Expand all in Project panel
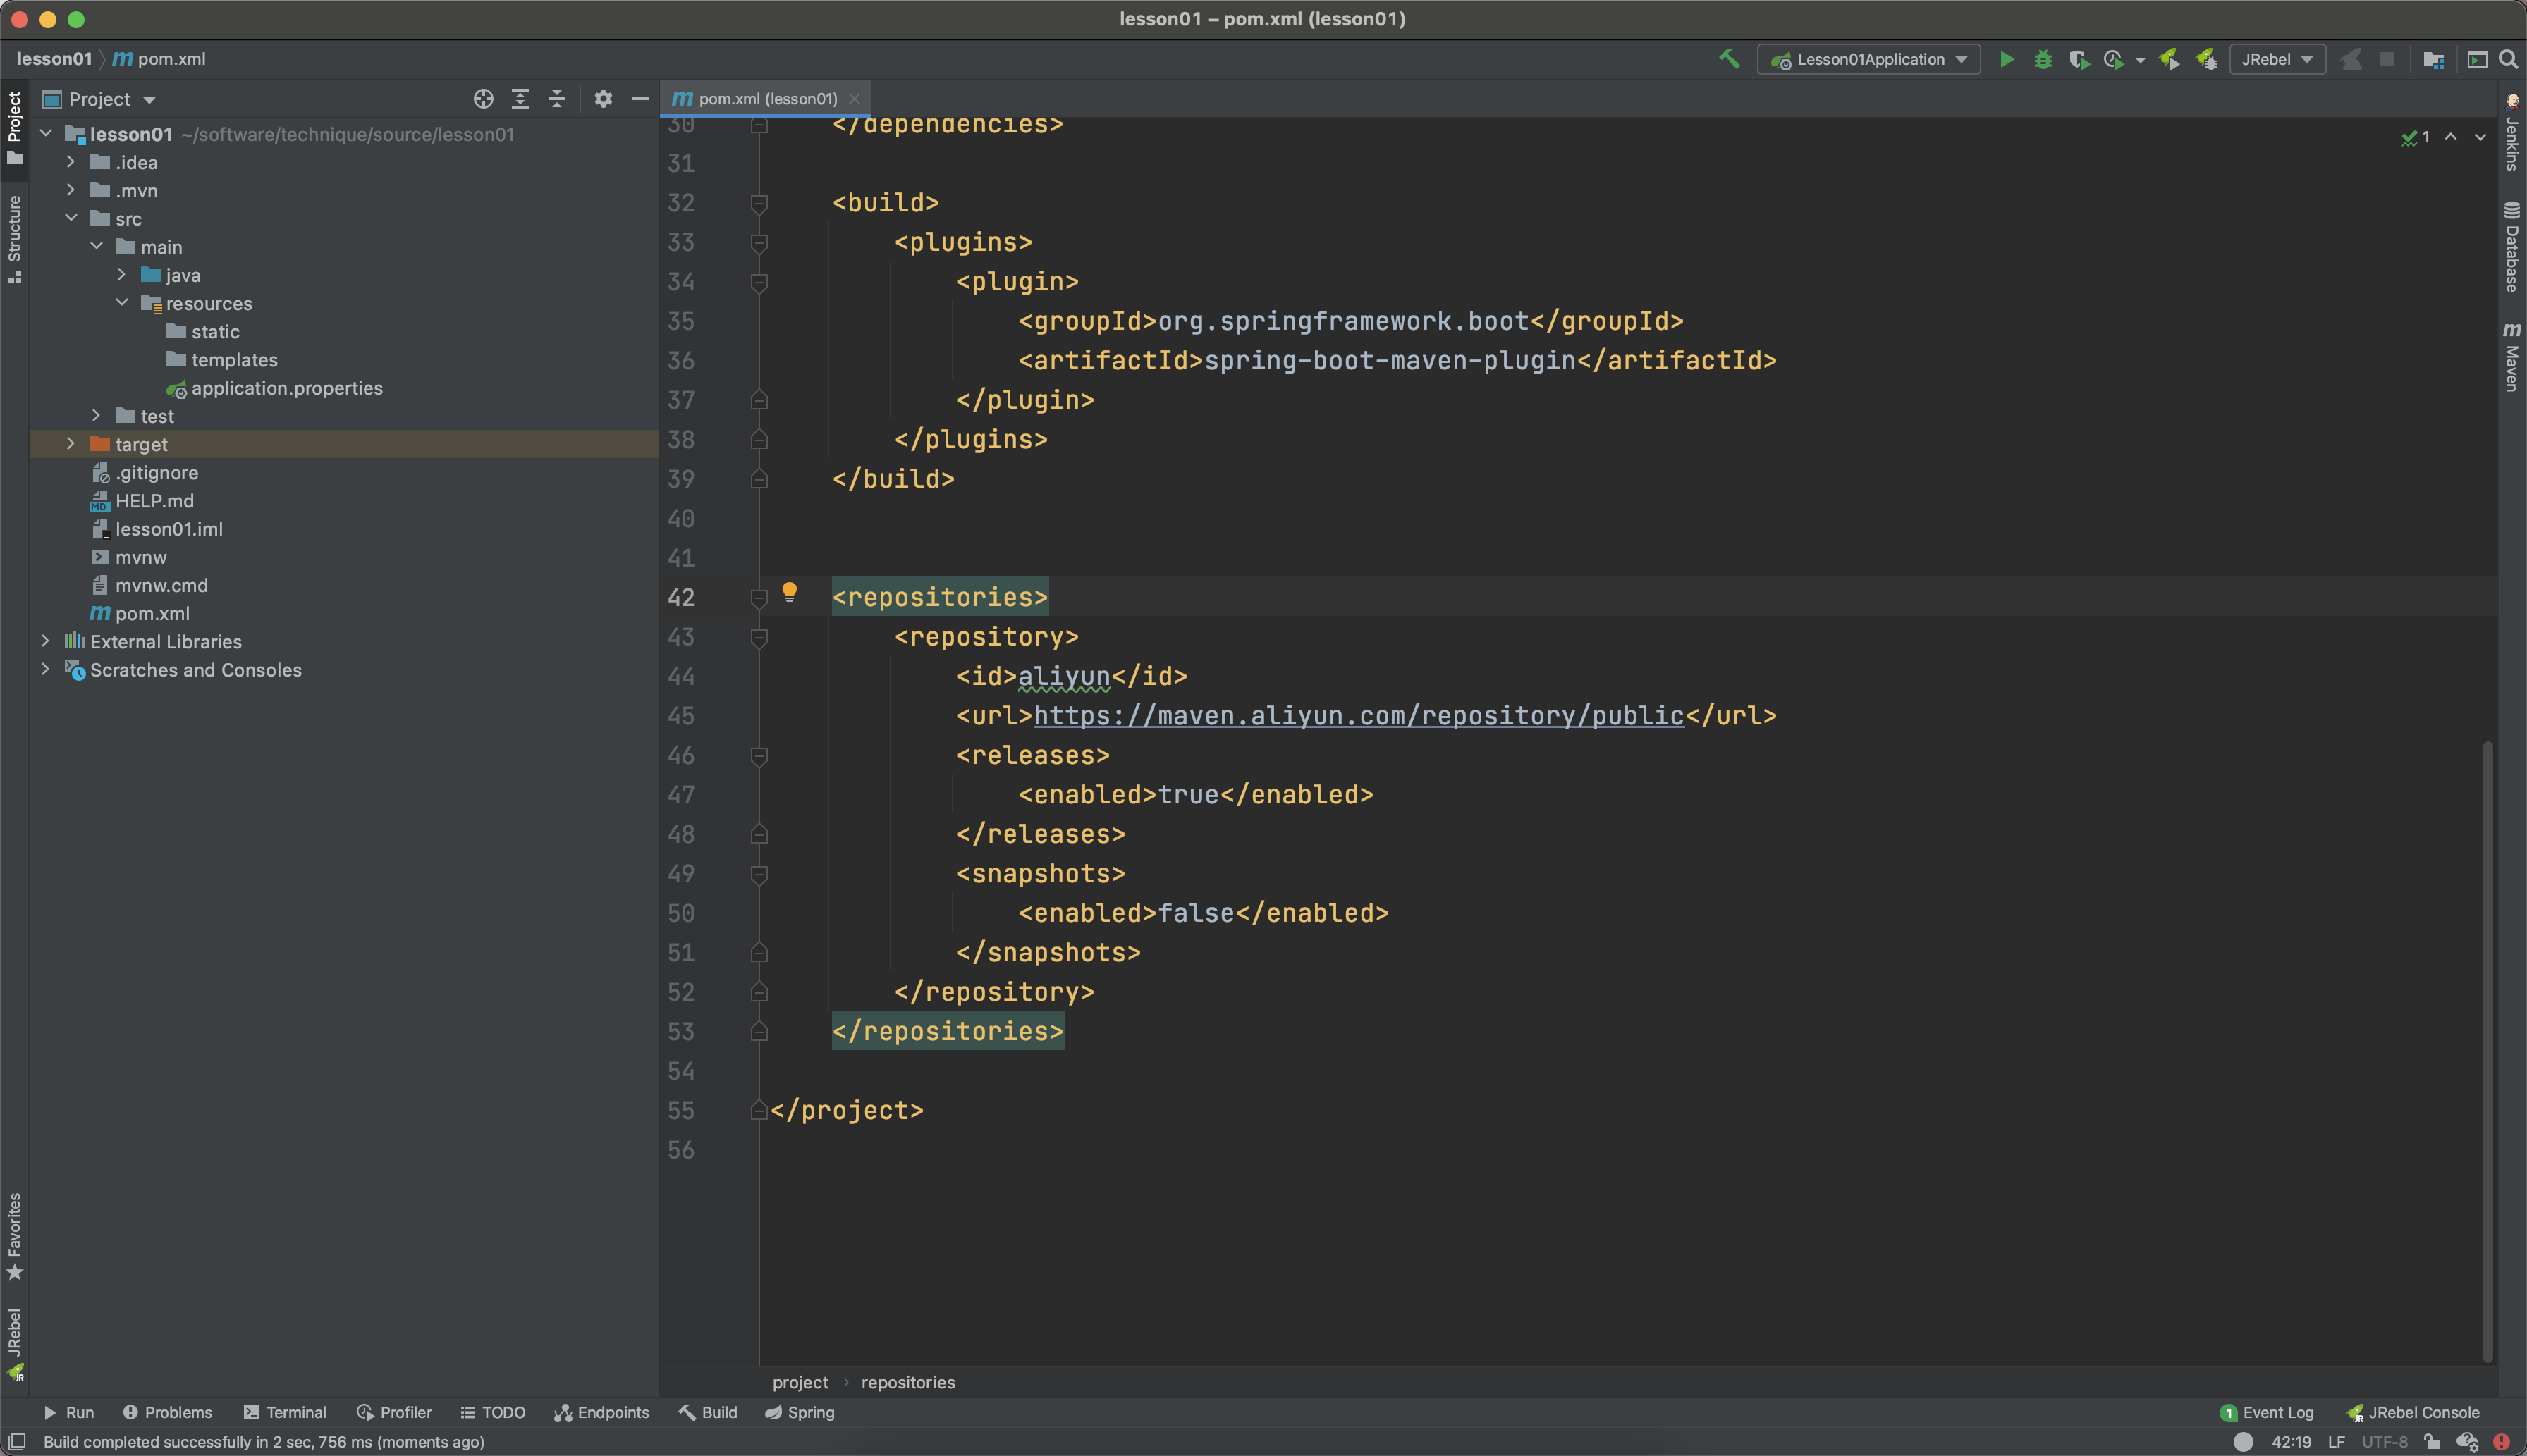Image resolution: width=2527 pixels, height=1456 pixels. click(x=520, y=98)
